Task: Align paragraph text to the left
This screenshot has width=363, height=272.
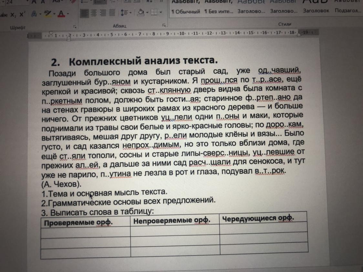Action: [x=84, y=13]
